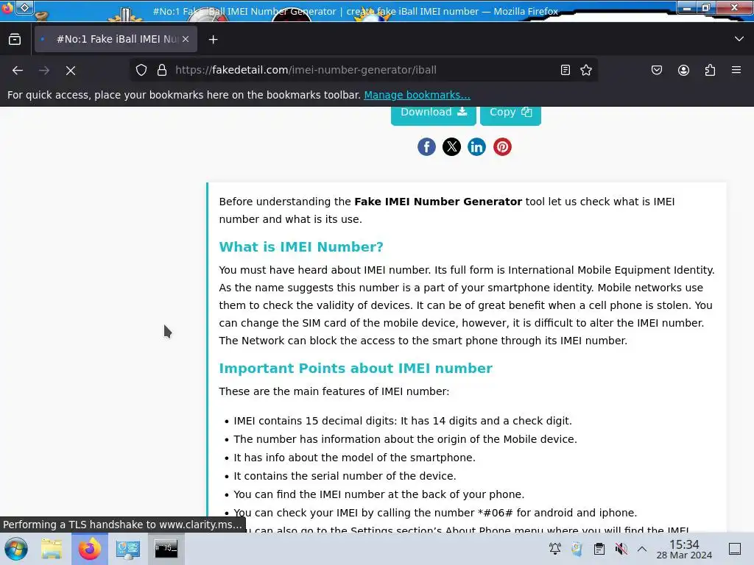This screenshot has height=565, width=754.
Task: Click the Copy button
Action: [x=510, y=114]
